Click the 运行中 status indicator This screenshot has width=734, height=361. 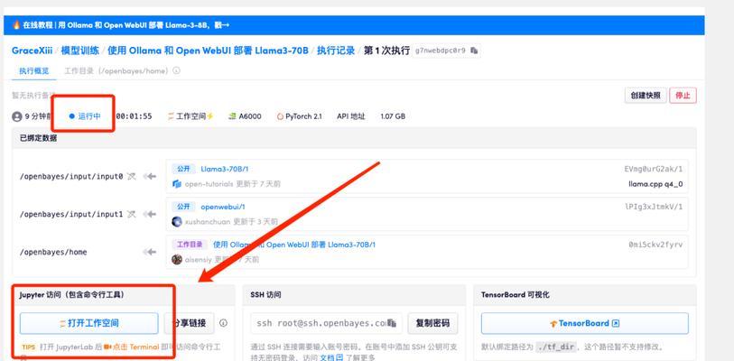click(85, 116)
